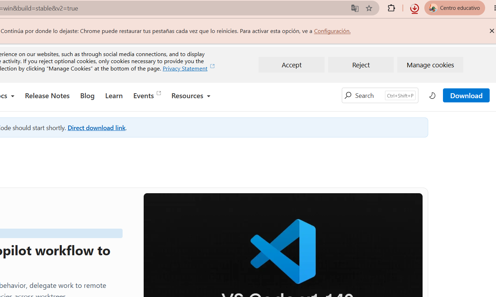Click the Google Translate icon in address bar
496x297 pixels.
click(355, 8)
